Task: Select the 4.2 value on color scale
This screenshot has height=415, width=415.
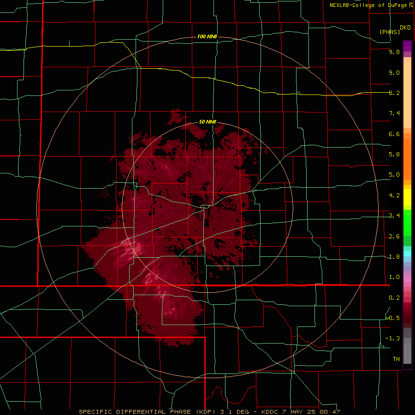Action: tap(394, 196)
